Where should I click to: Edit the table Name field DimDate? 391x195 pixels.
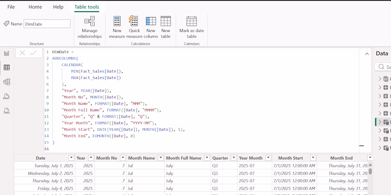pos(47,24)
